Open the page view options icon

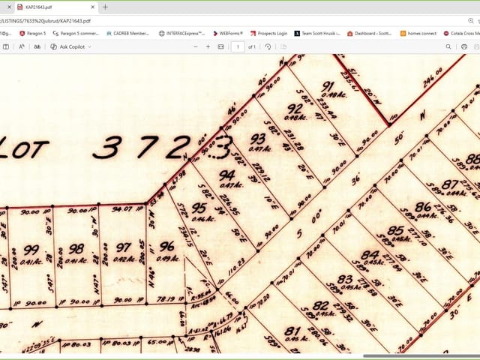283,46
